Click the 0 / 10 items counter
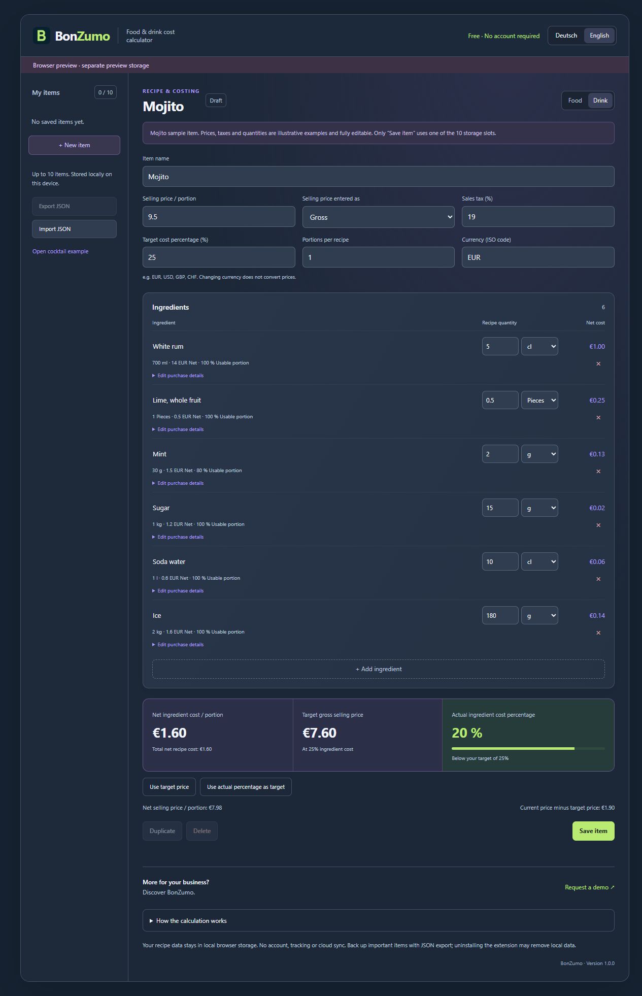Image resolution: width=642 pixels, height=996 pixels. [106, 92]
